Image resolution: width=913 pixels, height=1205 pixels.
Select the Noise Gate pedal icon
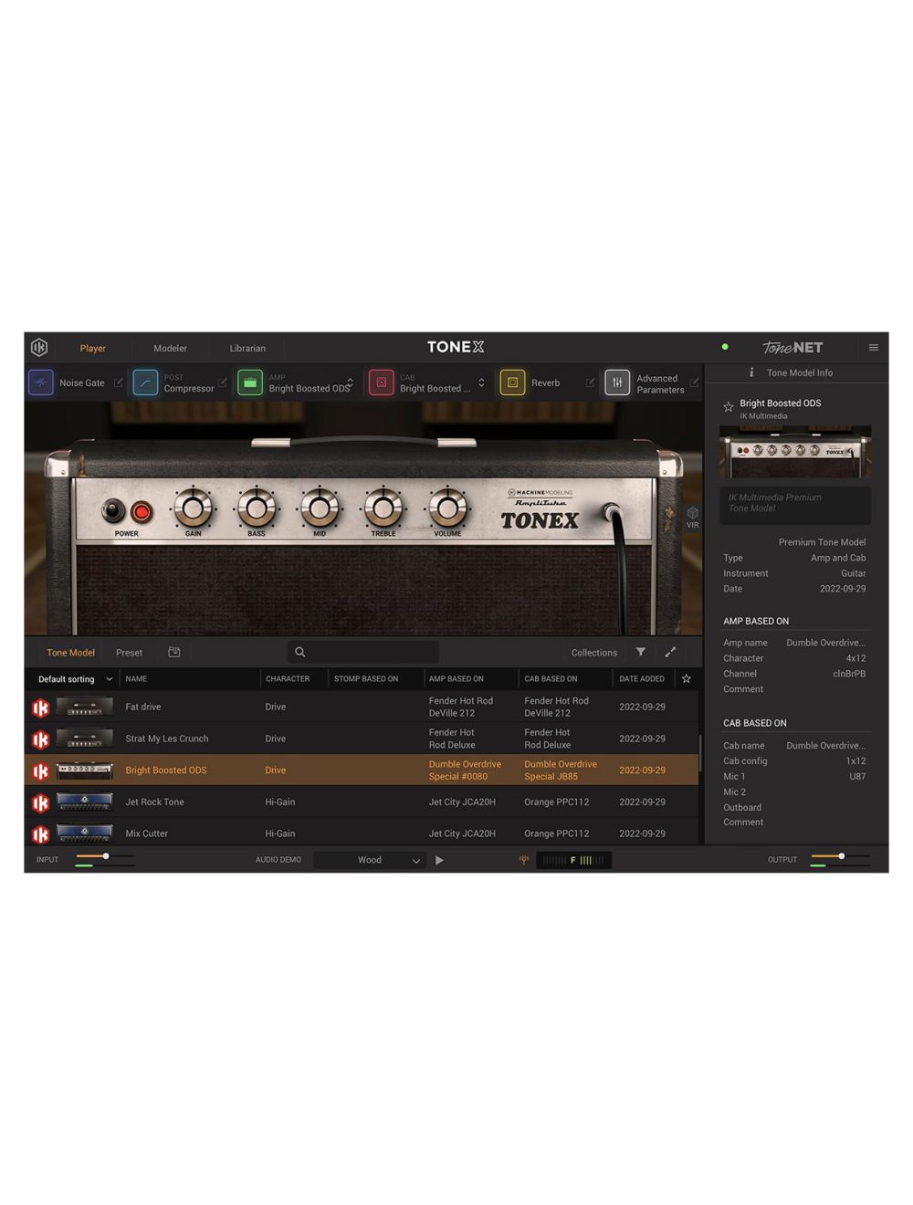[40, 382]
